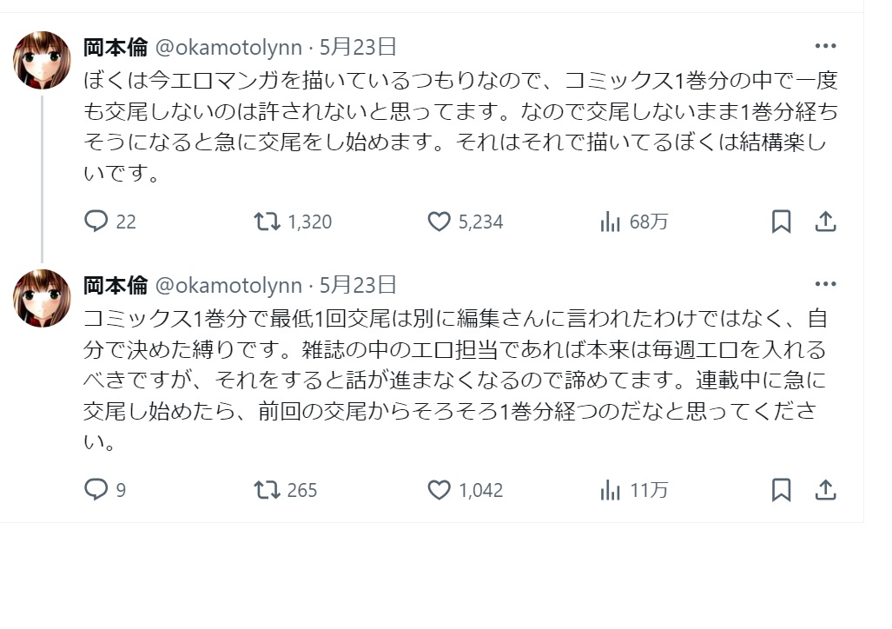Open more options for second tweet
The height and width of the screenshot is (629, 892).
point(825,284)
